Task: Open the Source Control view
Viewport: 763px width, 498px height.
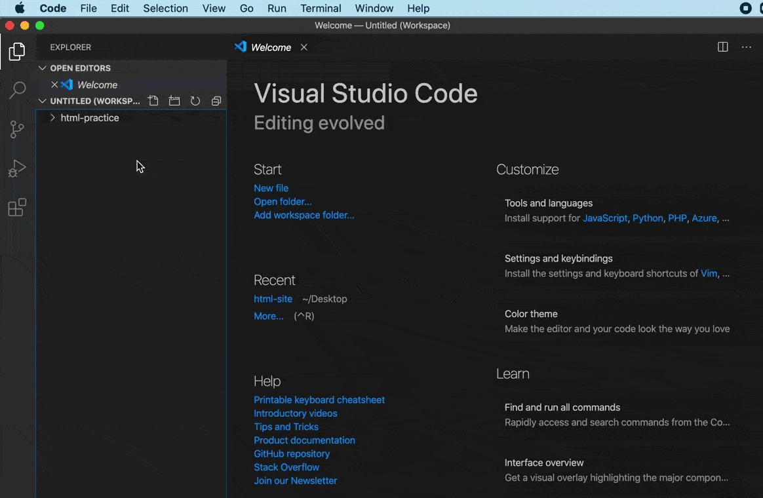Action: click(17, 129)
